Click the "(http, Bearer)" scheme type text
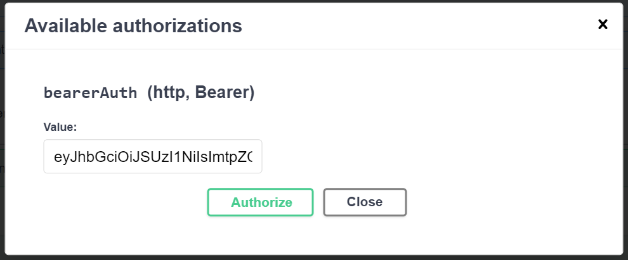The height and width of the screenshot is (260, 628). click(x=200, y=93)
